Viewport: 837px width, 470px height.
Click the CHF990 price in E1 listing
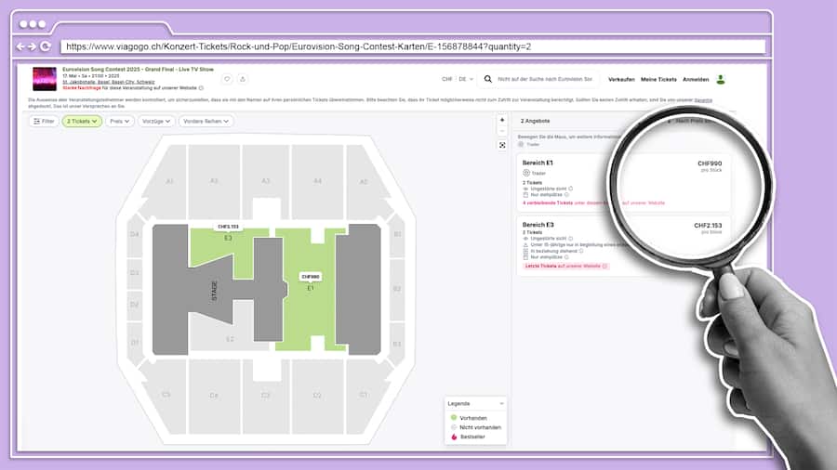pyautogui.click(x=710, y=163)
